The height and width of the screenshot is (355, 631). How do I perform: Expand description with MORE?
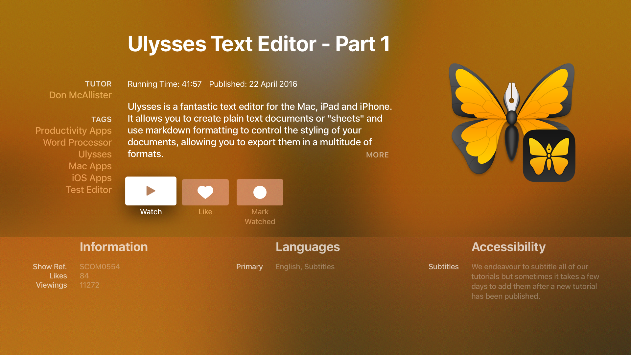point(377,155)
